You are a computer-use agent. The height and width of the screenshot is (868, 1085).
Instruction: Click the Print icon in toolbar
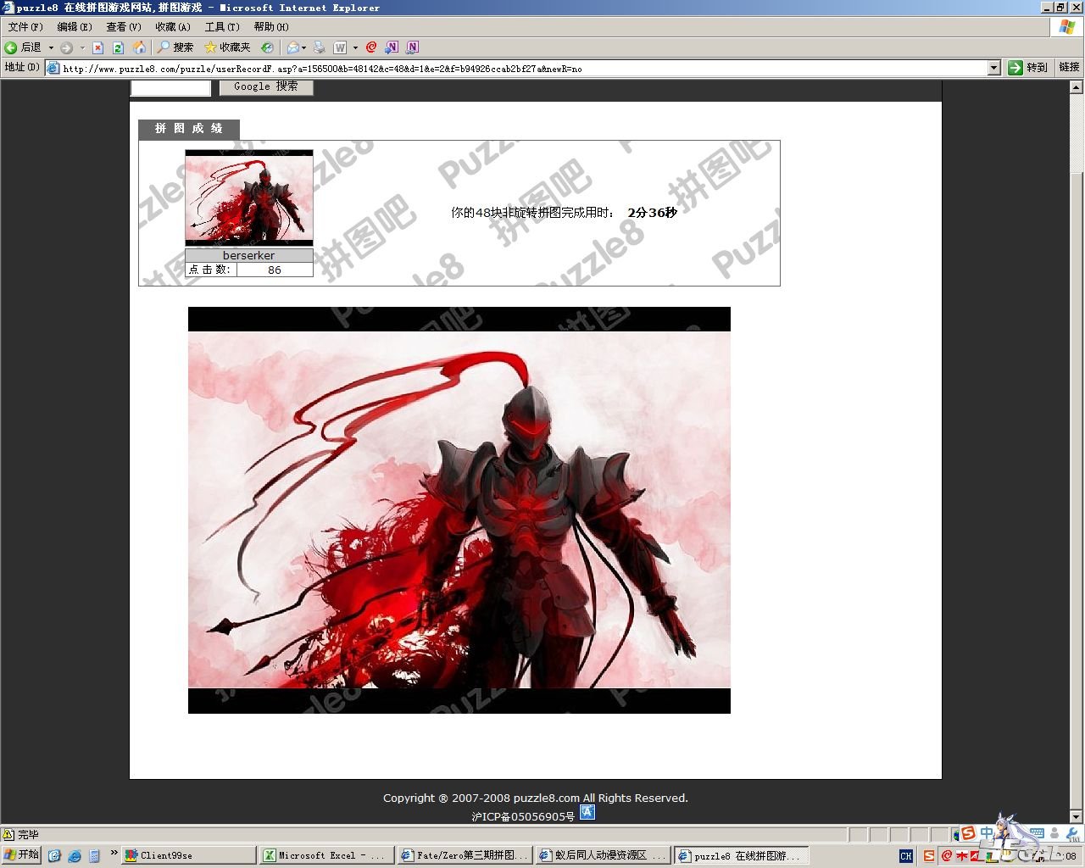coord(320,47)
